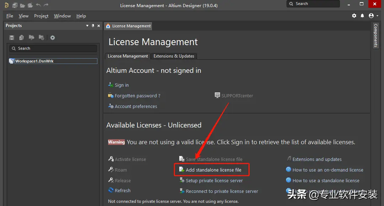This screenshot has width=384, height=206.
Task: Close the Projects panel
Action: 99,26
